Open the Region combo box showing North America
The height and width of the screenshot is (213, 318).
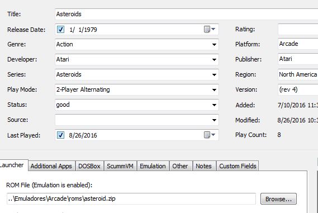(x=298, y=74)
